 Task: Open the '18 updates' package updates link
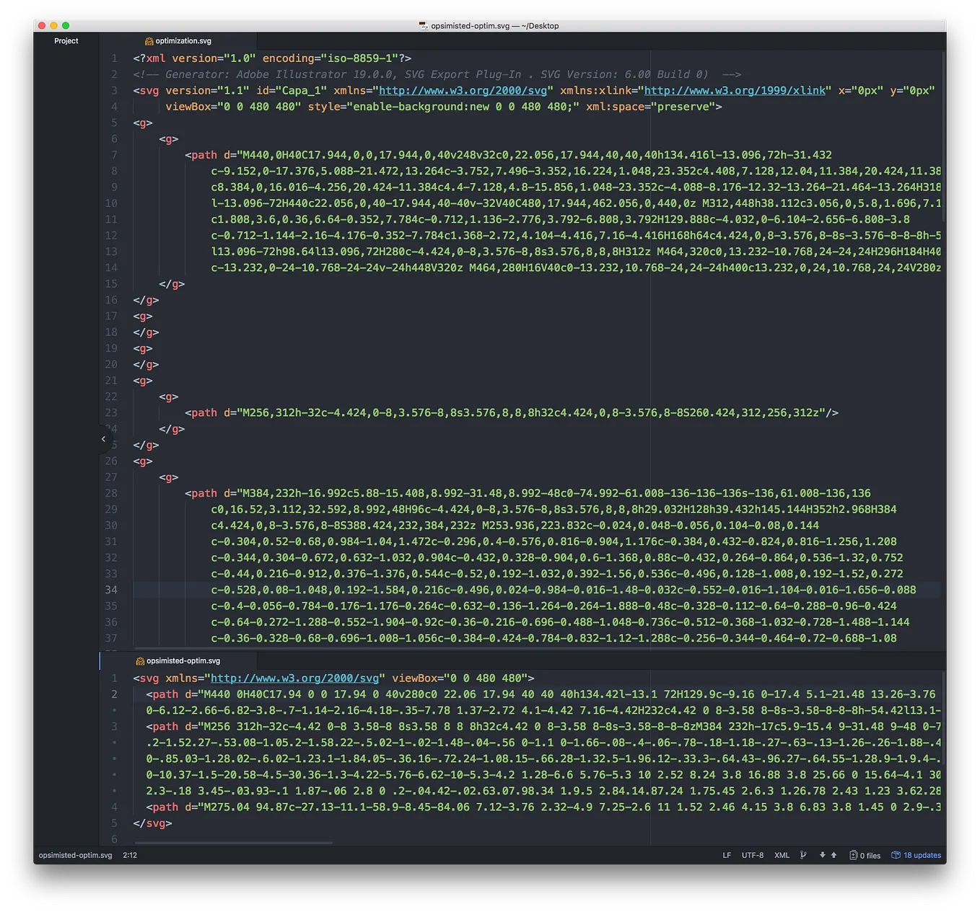point(921,855)
